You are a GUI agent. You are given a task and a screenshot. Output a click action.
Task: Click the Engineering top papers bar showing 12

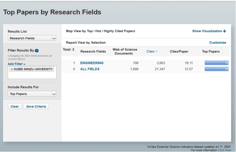pyautogui.click(x=216, y=63)
